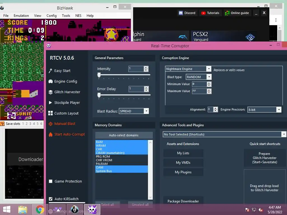The width and height of the screenshot is (287, 215).
Task: Deselect WRAM memory domain
Action: tap(122, 146)
